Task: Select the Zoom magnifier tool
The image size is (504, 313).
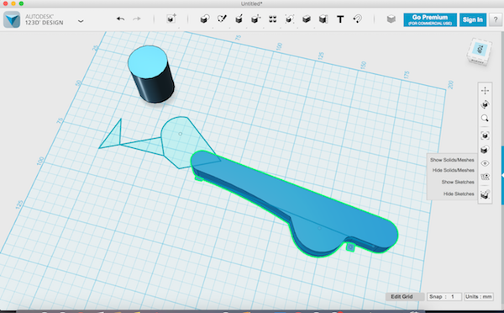Action: point(485,118)
